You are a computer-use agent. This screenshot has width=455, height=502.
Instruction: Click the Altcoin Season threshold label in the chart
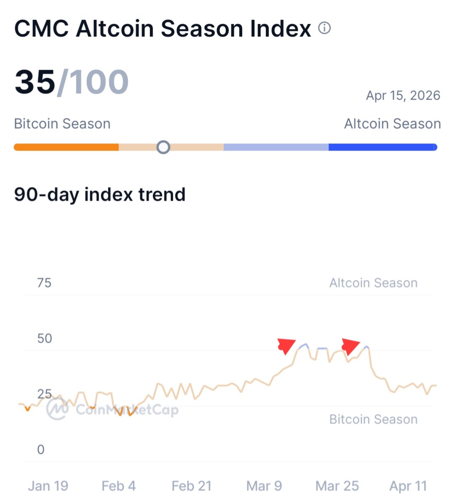[373, 283]
